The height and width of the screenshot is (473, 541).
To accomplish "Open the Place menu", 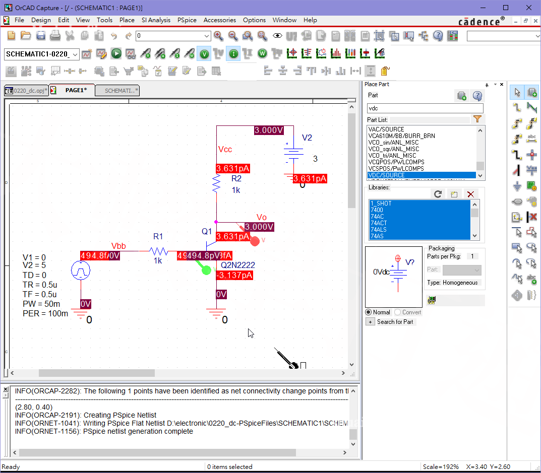I will (127, 20).
